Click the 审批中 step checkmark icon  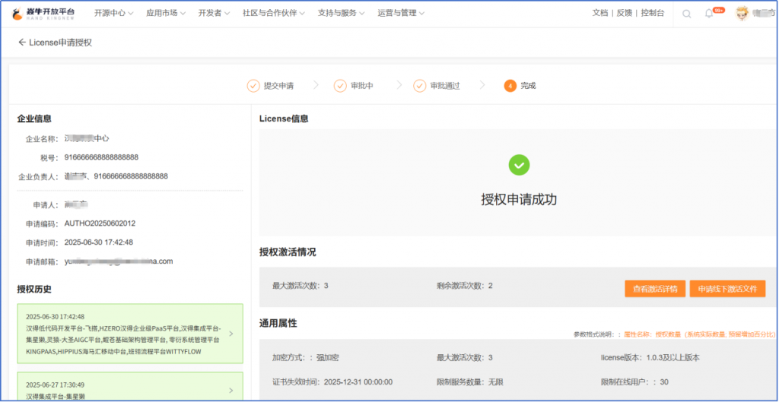[340, 86]
